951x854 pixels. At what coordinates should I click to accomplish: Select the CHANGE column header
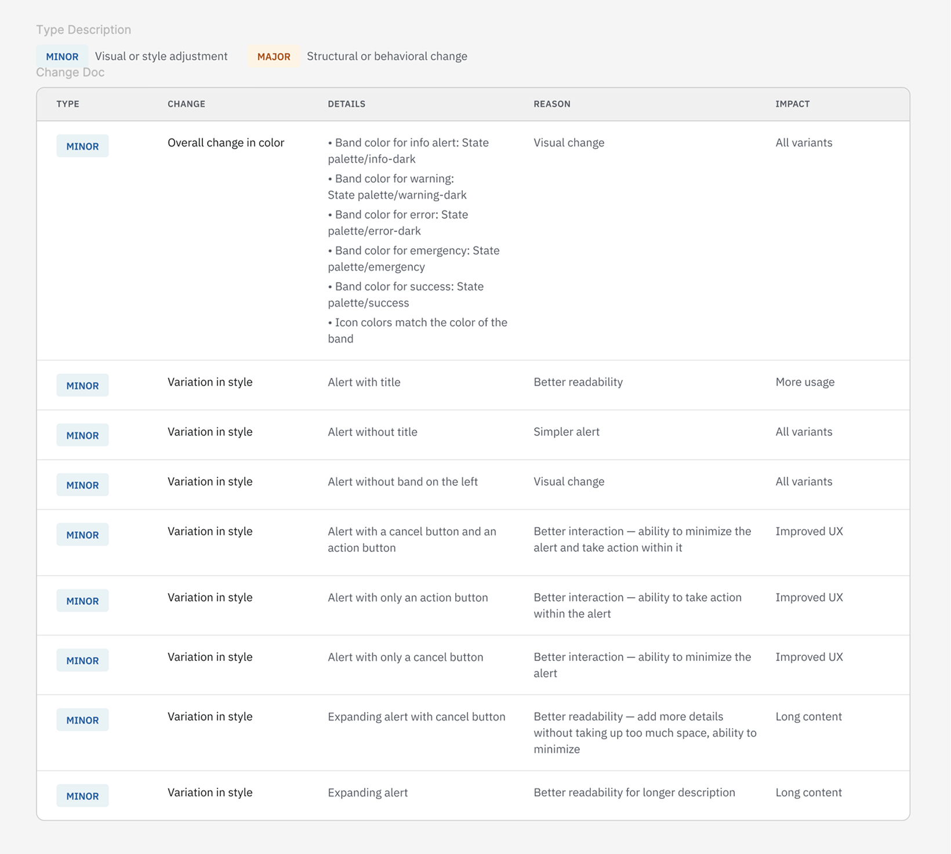(x=186, y=104)
